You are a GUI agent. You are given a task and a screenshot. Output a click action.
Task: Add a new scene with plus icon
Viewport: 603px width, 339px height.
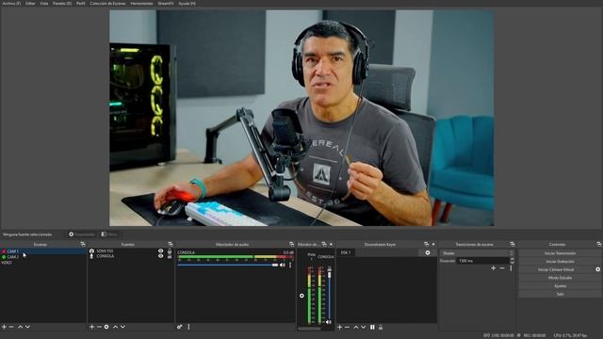point(4,327)
